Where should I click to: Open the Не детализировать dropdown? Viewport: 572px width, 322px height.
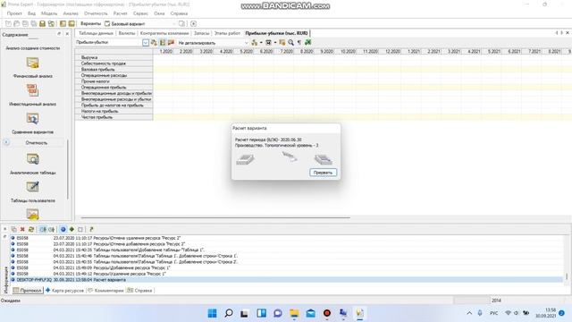[x=247, y=43]
